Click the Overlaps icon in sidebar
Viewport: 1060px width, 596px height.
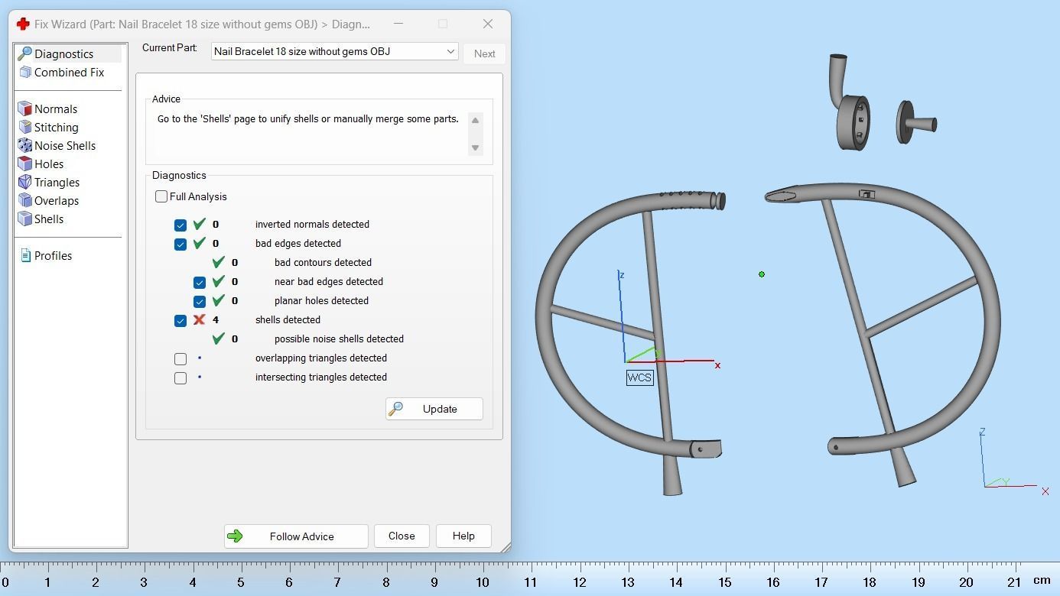25,201
